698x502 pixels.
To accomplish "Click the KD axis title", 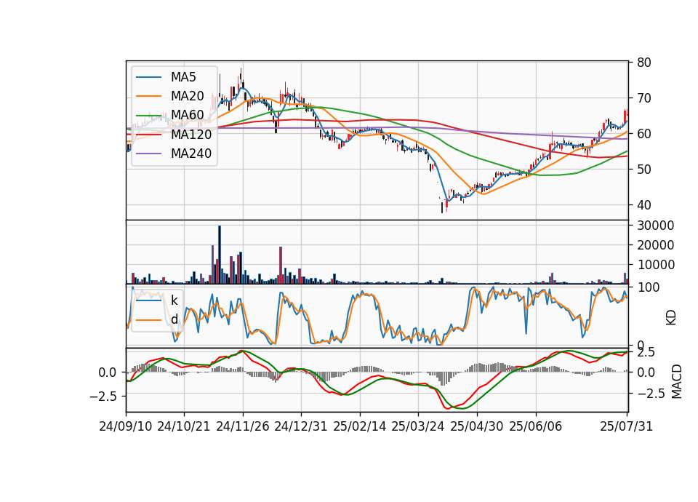I will point(671,318).
